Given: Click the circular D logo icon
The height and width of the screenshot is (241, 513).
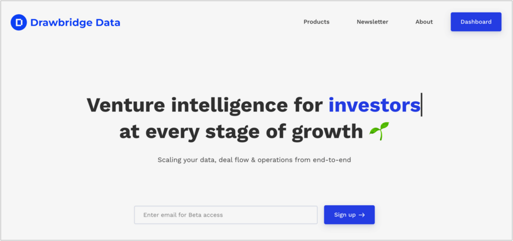Looking at the screenshot, I should [18, 22].
